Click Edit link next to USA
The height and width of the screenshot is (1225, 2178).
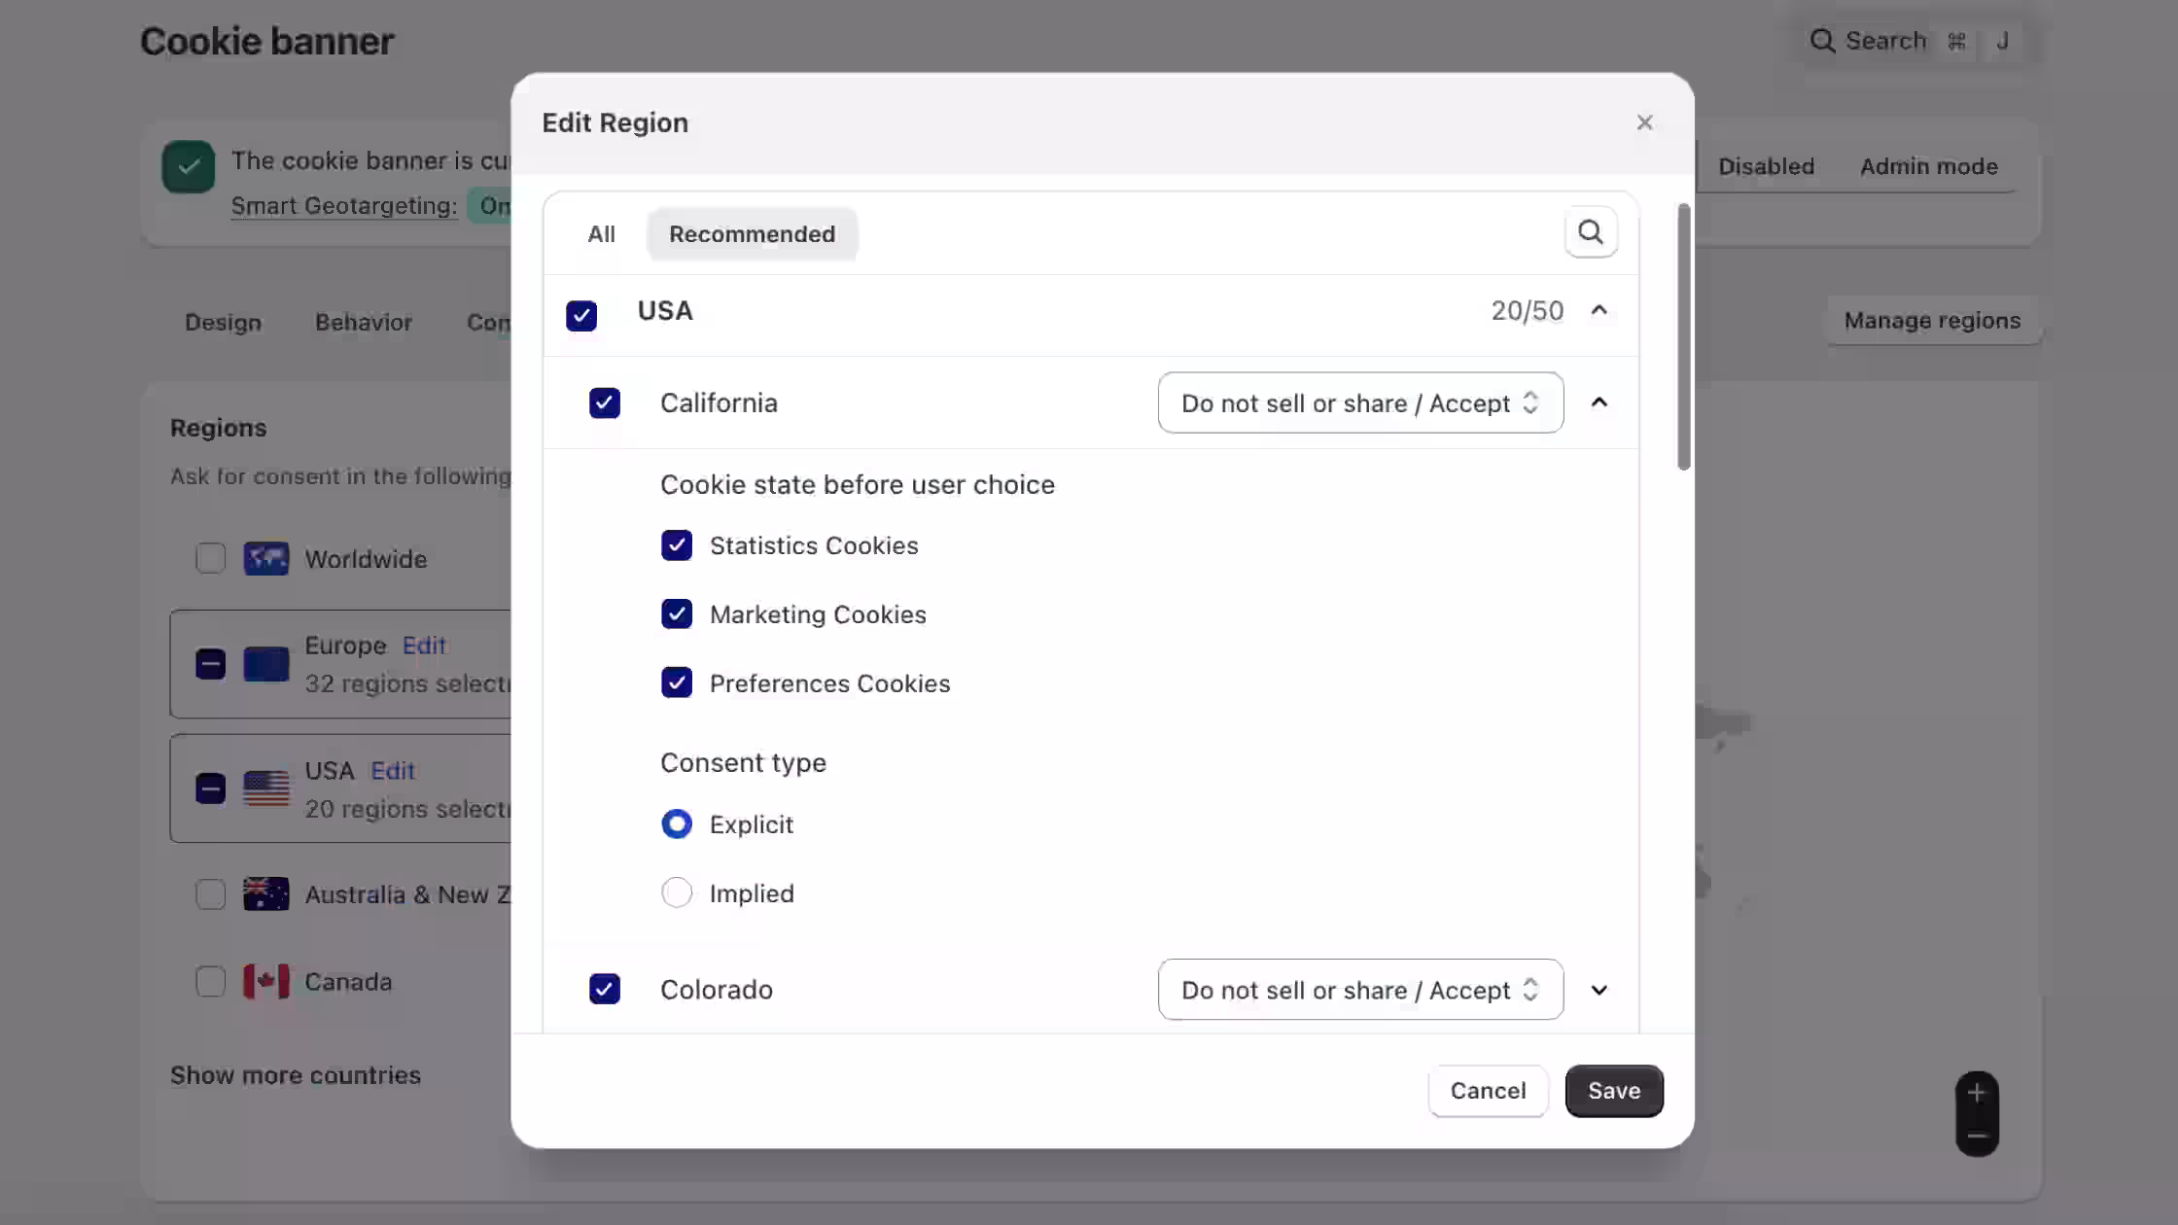coord(393,771)
